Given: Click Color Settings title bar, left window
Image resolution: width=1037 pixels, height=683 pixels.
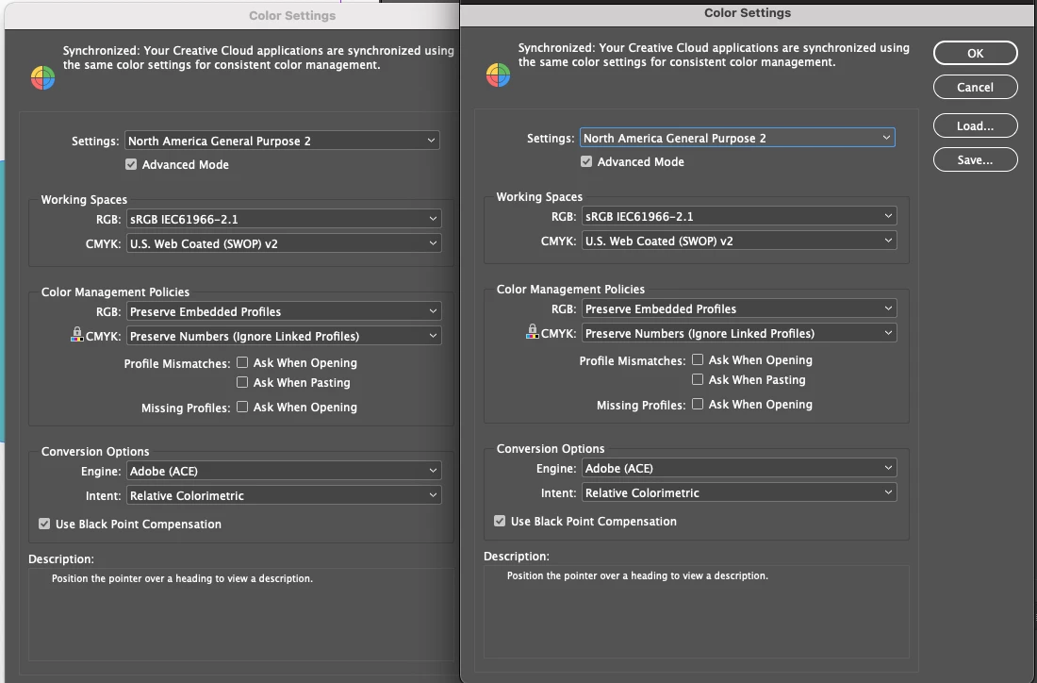Looking at the screenshot, I should pyautogui.click(x=232, y=15).
